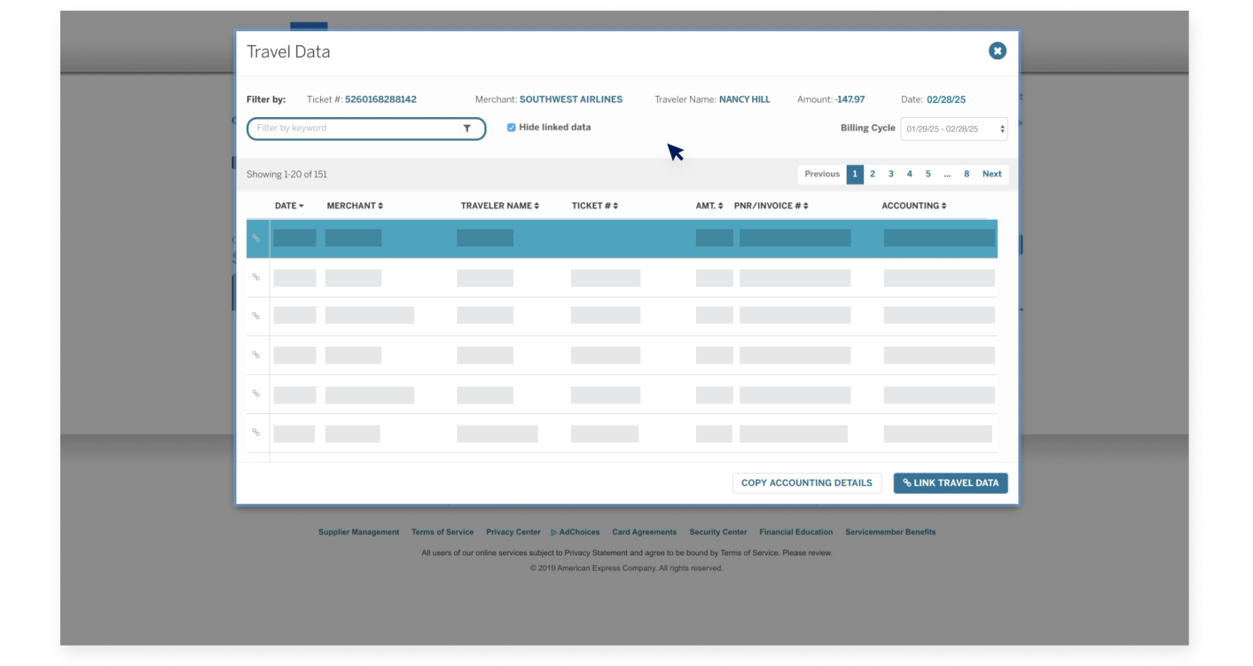This screenshot has height=666, width=1253.
Task: Click the LINK TRAVEL DATA button
Action: coord(950,482)
